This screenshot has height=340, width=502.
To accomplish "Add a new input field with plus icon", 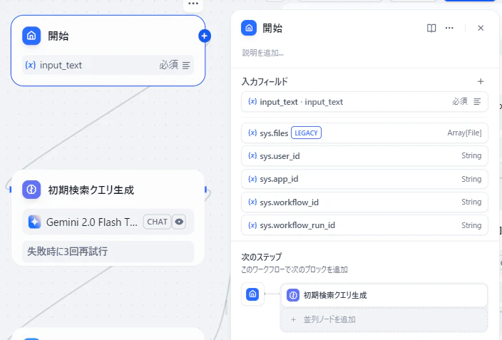I will [x=481, y=81].
